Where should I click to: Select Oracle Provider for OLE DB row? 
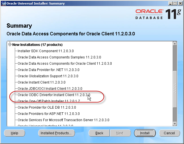pos(47,108)
